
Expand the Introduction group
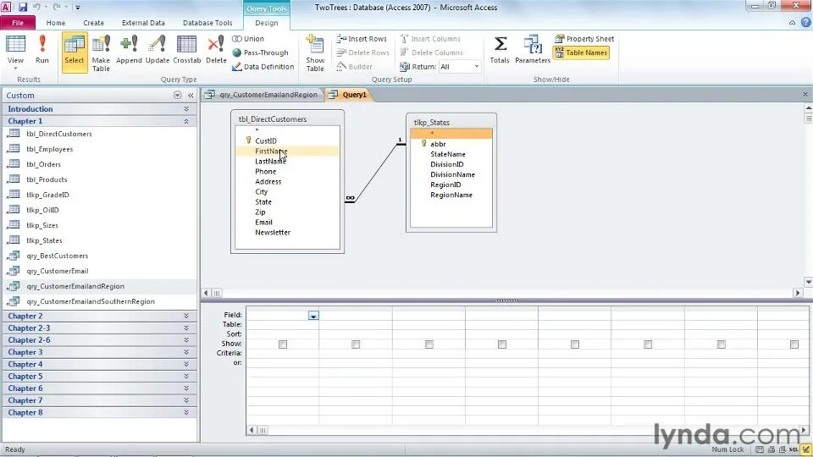point(99,109)
